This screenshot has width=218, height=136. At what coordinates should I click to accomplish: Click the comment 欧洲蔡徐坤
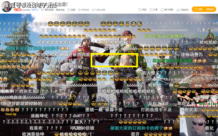tap(33, 134)
